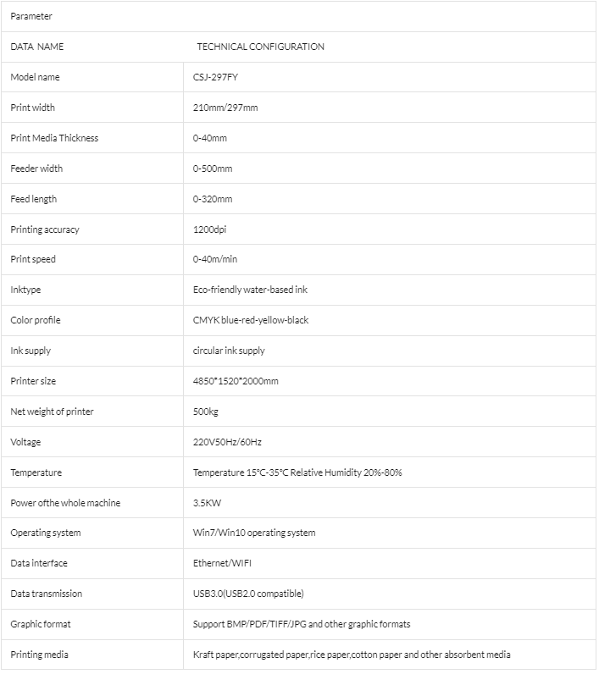Click the printer size value 4850*1520*2000mm
Screen dimensions: 599x674
[x=236, y=381]
